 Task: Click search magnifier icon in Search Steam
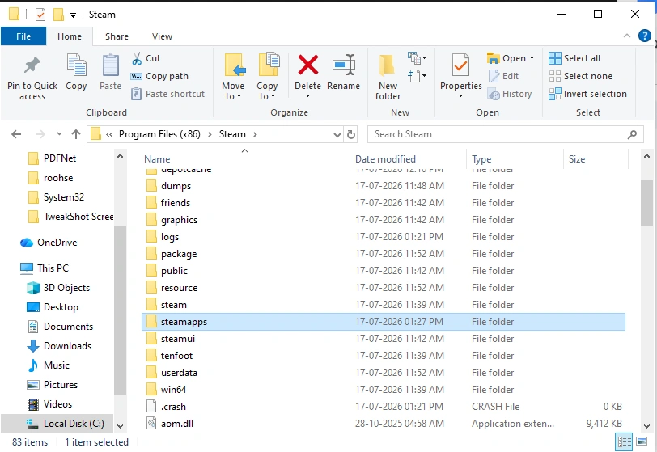(x=632, y=134)
